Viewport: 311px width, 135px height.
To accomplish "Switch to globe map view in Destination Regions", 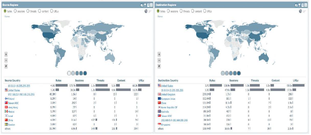I will [x=300, y=11].
